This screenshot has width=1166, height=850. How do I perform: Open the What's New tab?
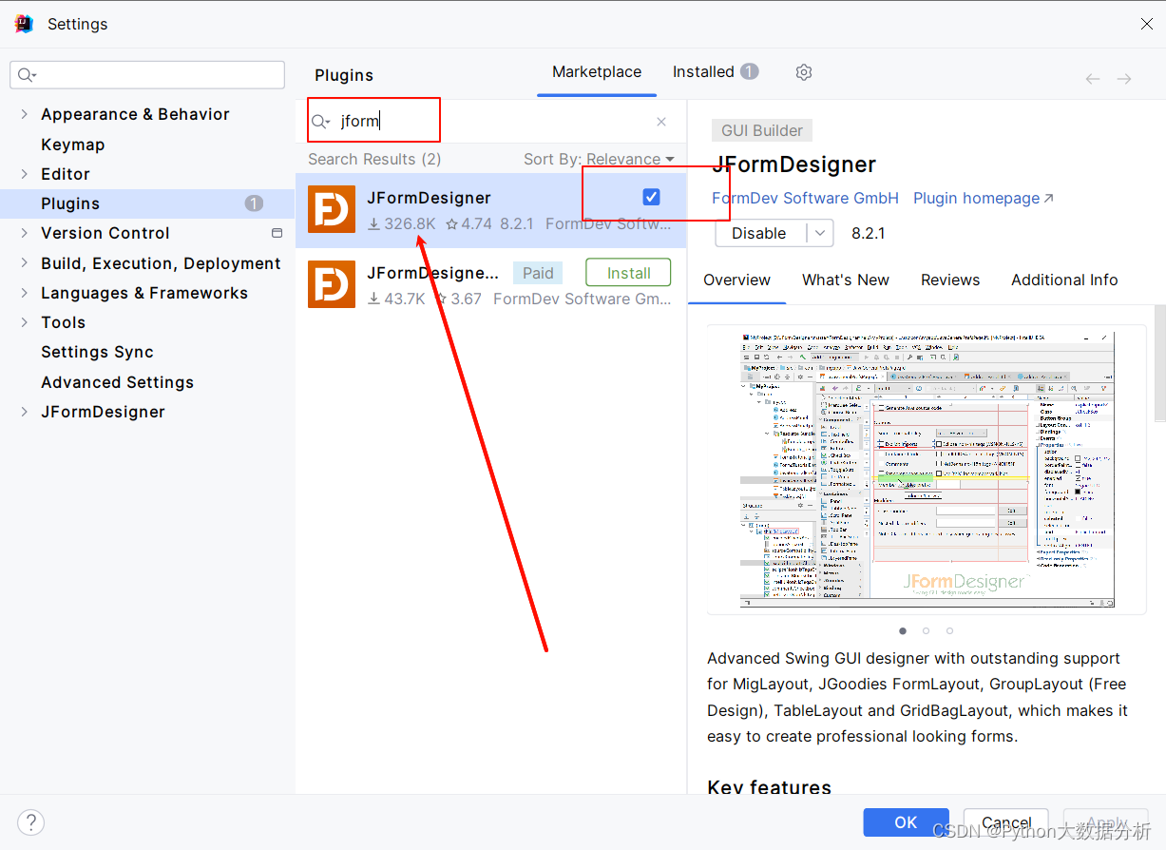click(x=846, y=280)
